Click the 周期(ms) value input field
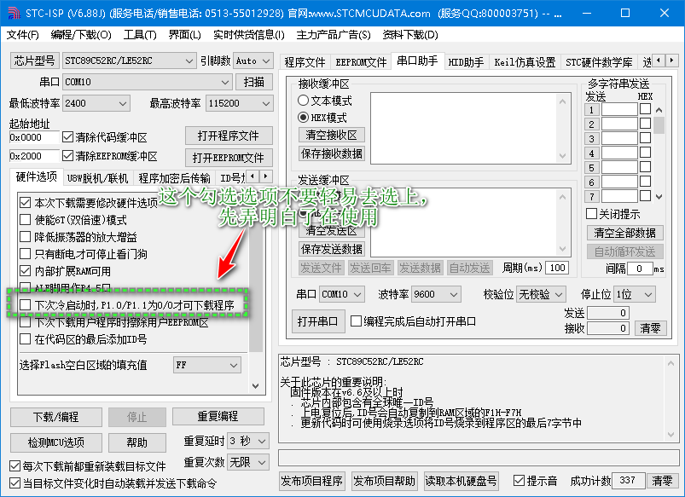 click(x=556, y=267)
